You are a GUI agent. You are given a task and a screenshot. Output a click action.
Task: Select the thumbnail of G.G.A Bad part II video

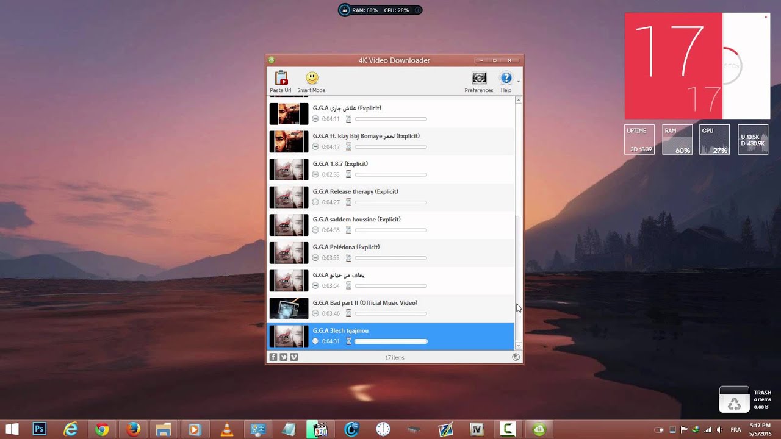point(289,309)
